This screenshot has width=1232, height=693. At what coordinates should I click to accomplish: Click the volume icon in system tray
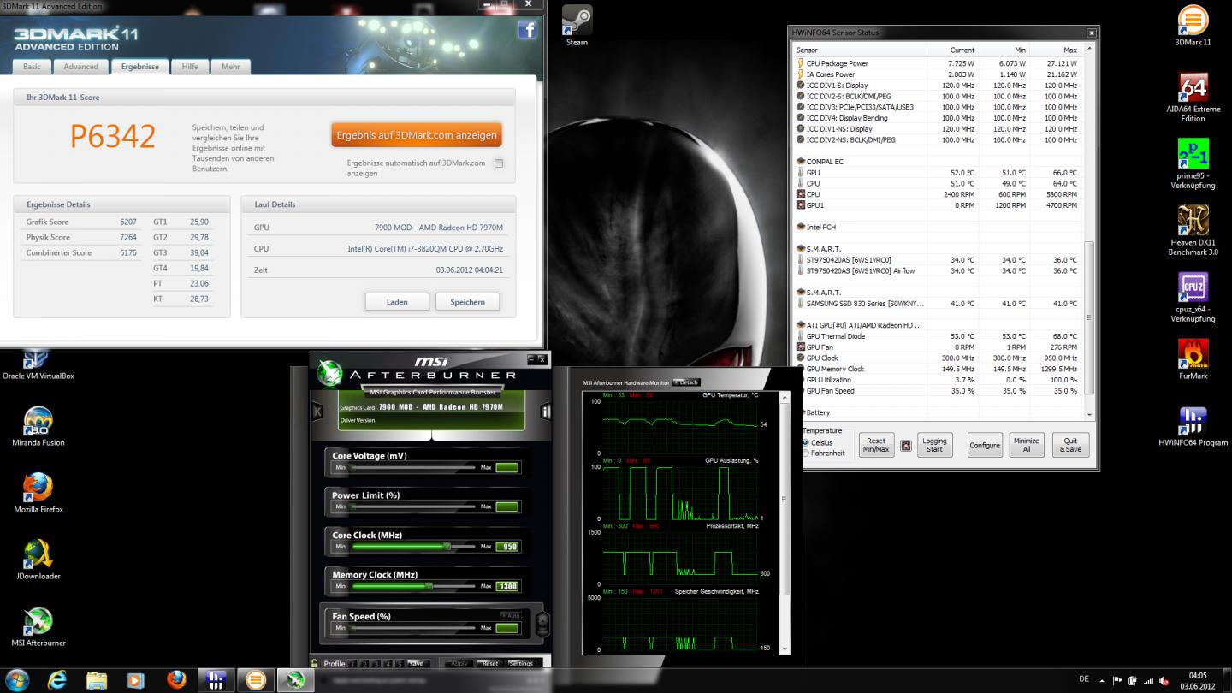point(1162,680)
